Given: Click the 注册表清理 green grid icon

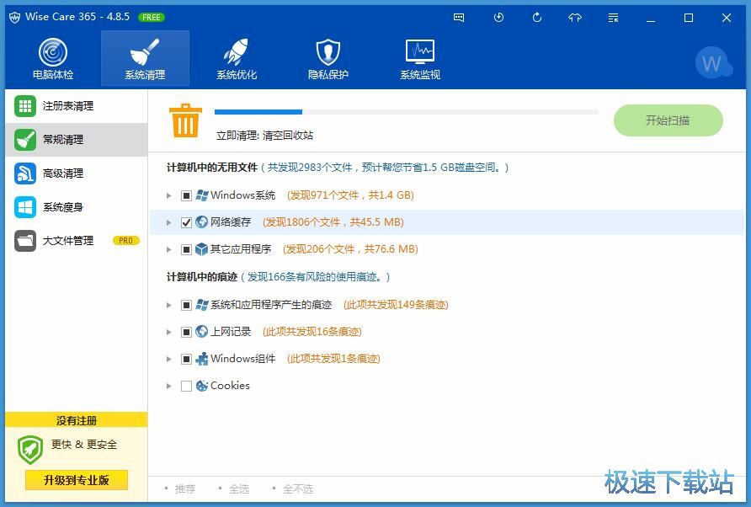Looking at the screenshot, I should click(x=25, y=106).
